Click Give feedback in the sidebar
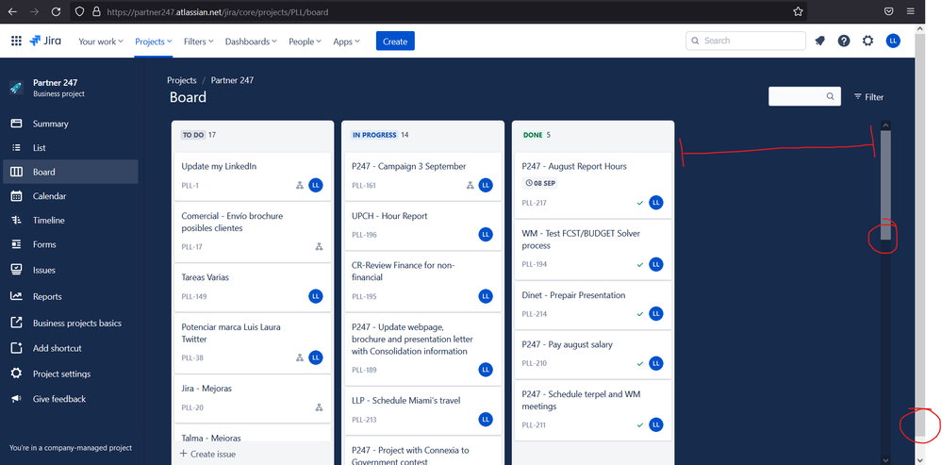This screenshot has height=465, width=942. (x=71, y=399)
